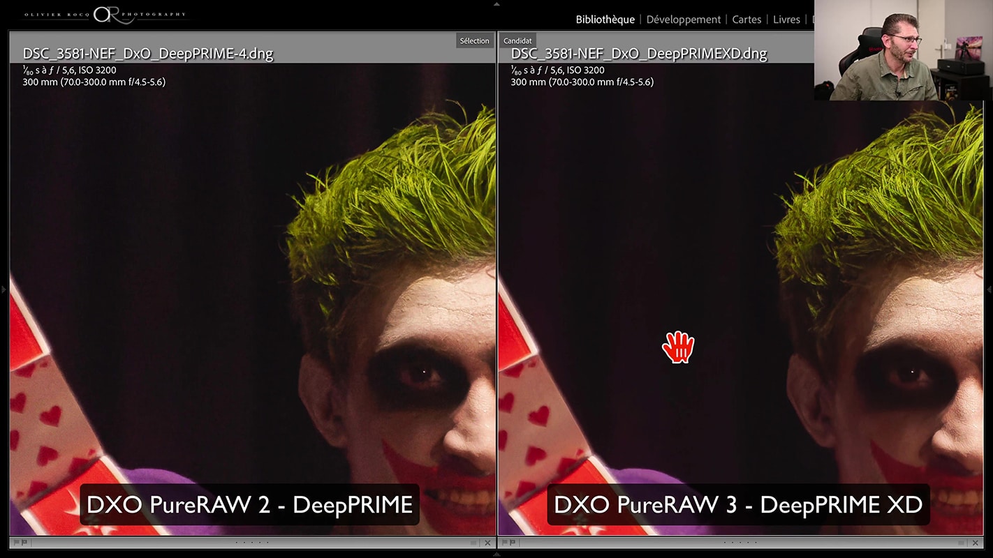Click the Sélection preview image

pos(252,300)
